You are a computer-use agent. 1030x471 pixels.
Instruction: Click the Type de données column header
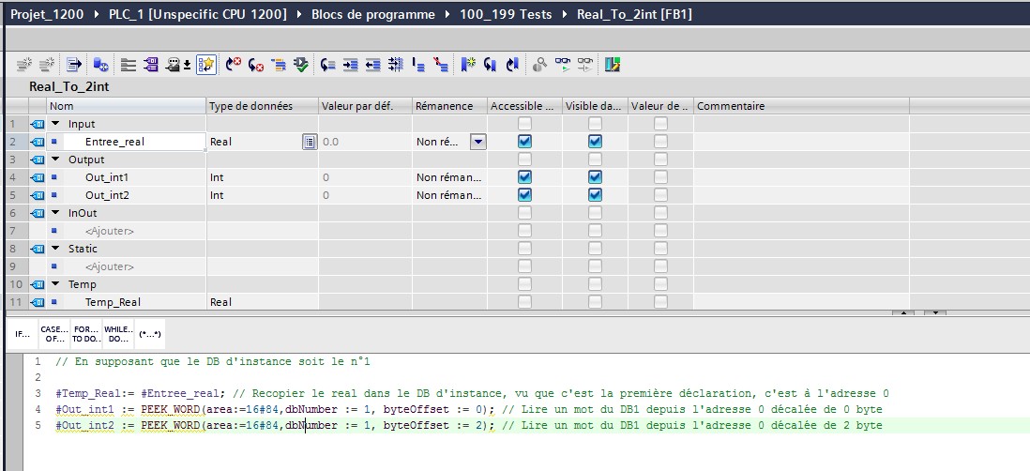(262, 106)
